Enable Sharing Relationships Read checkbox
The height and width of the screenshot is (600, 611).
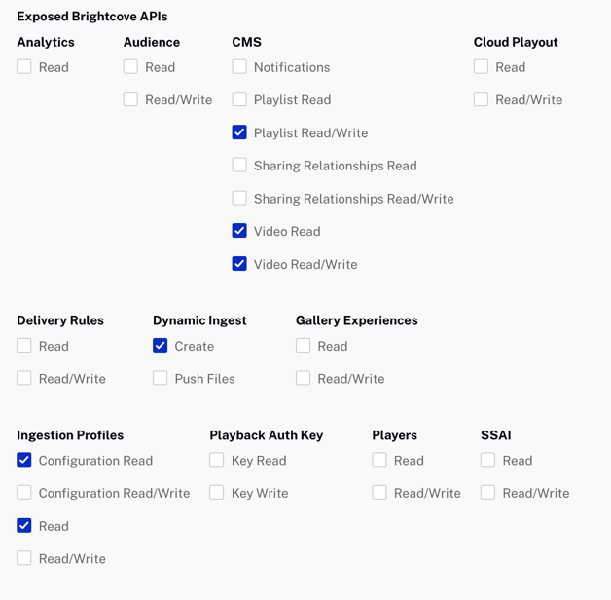click(x=239, y=165)
